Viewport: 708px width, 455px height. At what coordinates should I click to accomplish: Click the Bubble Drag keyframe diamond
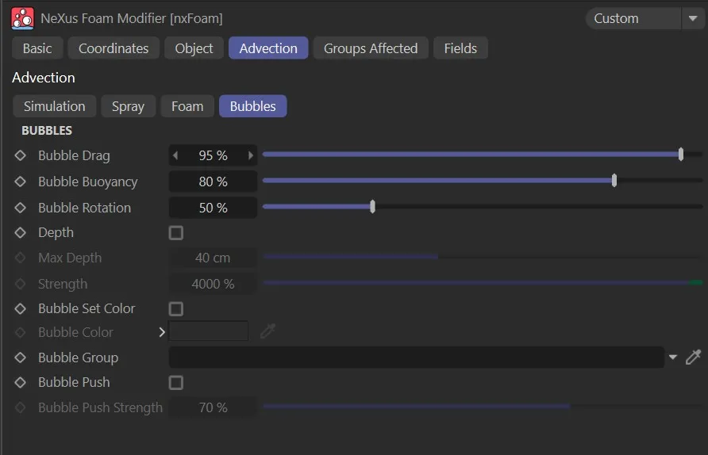tap(21, 156)
